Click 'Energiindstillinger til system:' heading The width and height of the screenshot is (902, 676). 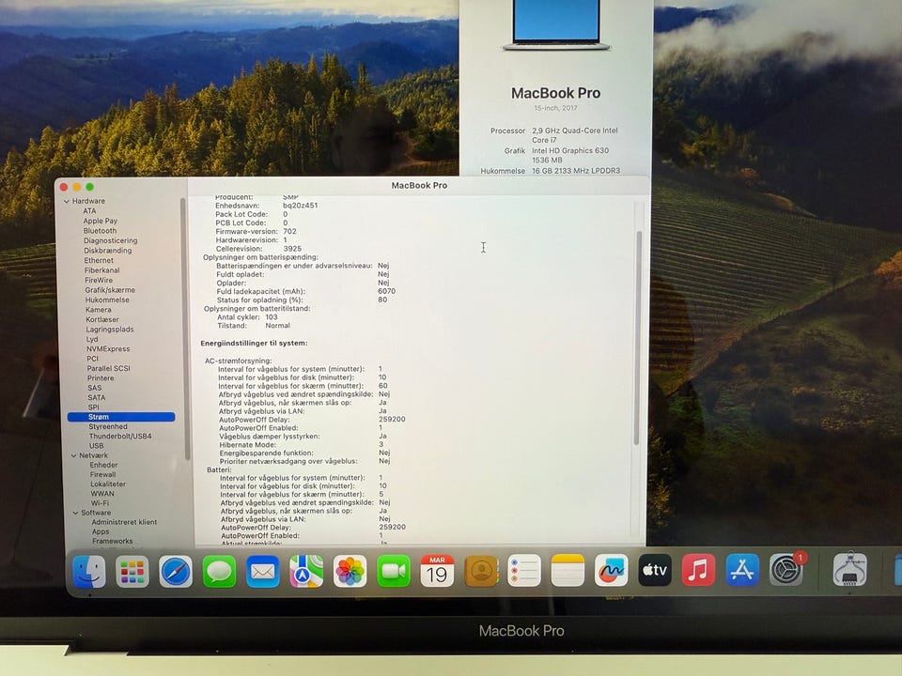click(254, 344)
